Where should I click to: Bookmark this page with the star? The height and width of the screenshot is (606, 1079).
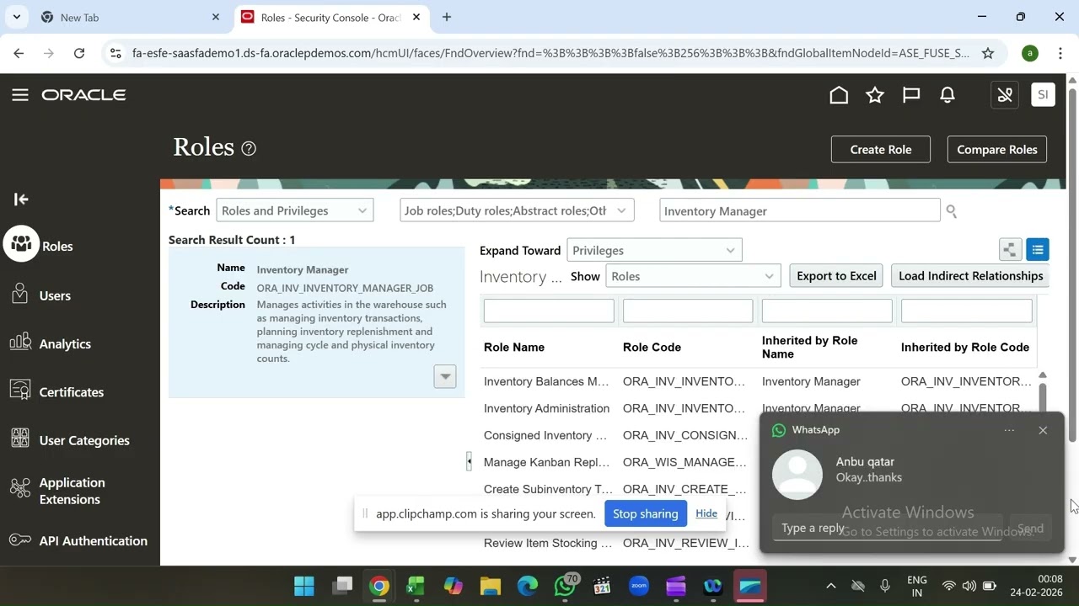pyautogui.click(x=988, y=53)
